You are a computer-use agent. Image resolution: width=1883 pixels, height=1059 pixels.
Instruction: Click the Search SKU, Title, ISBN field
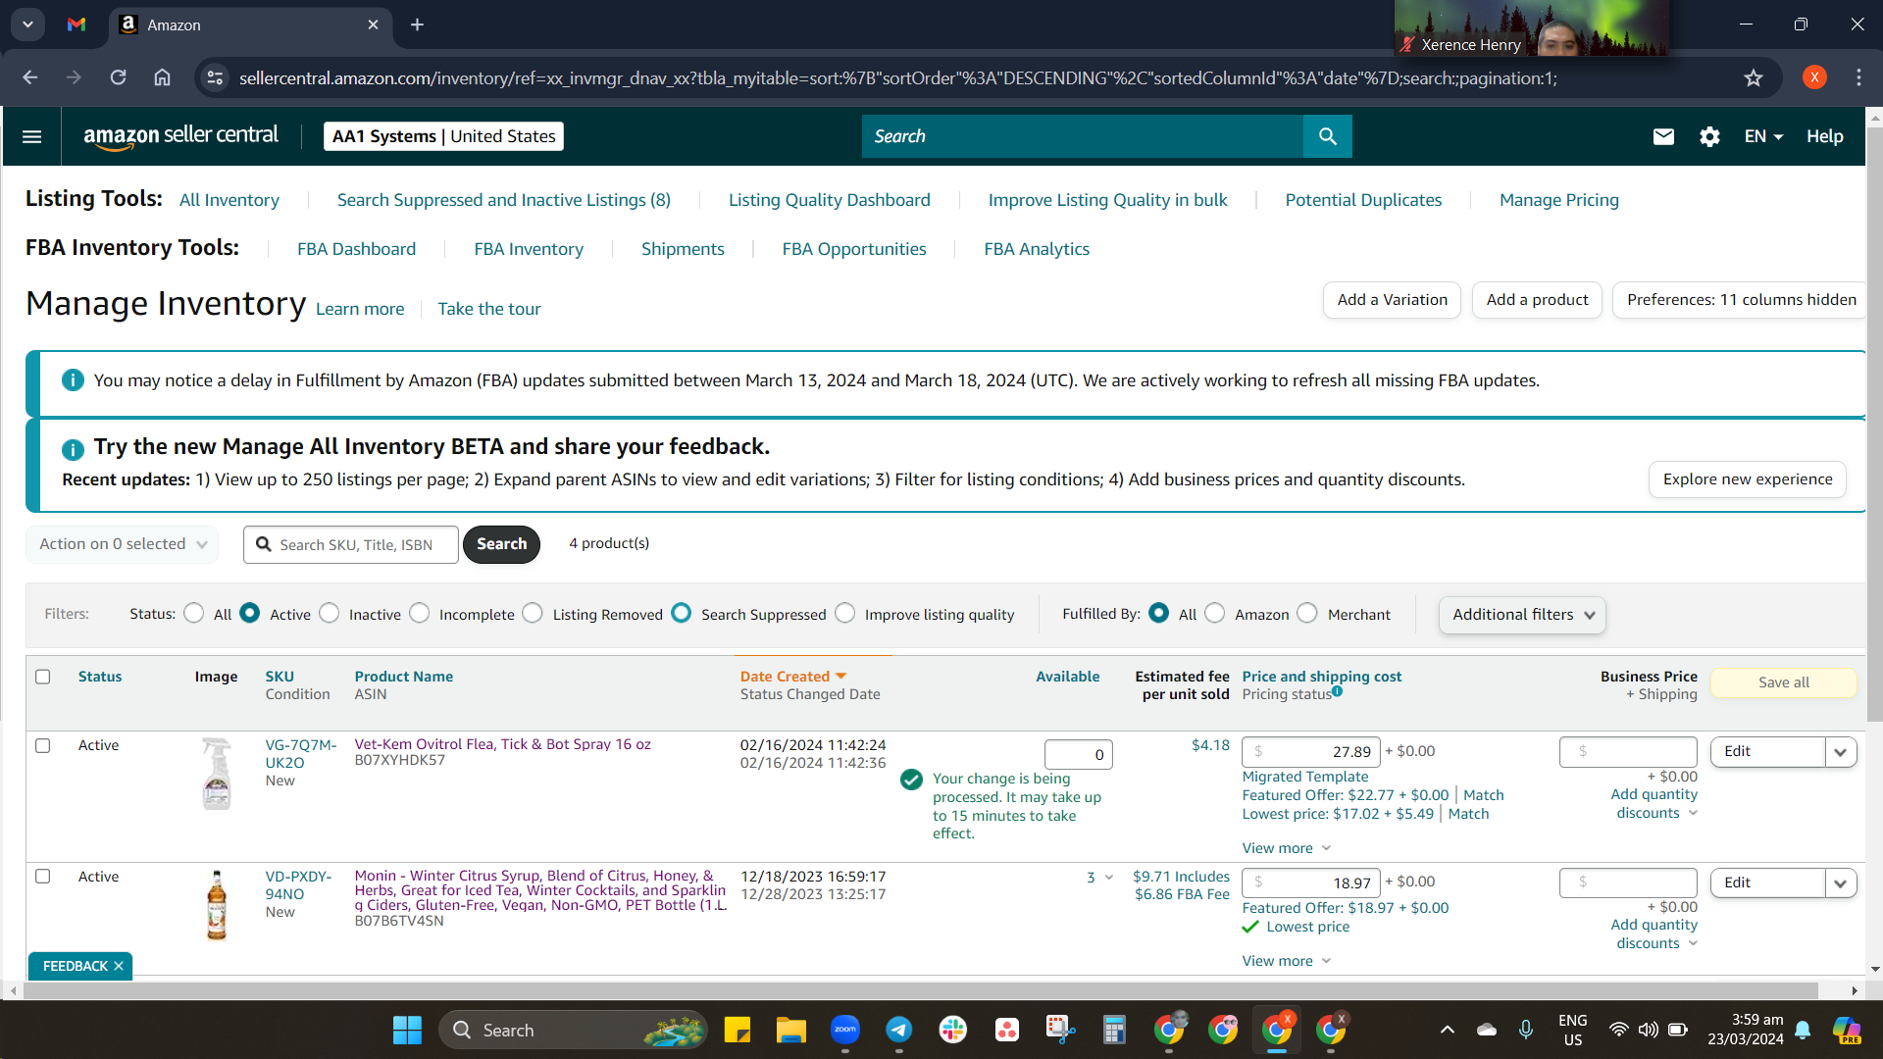351,544
